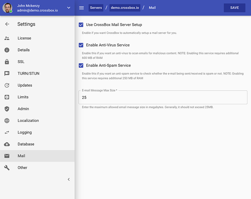Click the 'E-mail Message Max Size' field label
Screen dimensions: 251x199
(x=100, y=91)
